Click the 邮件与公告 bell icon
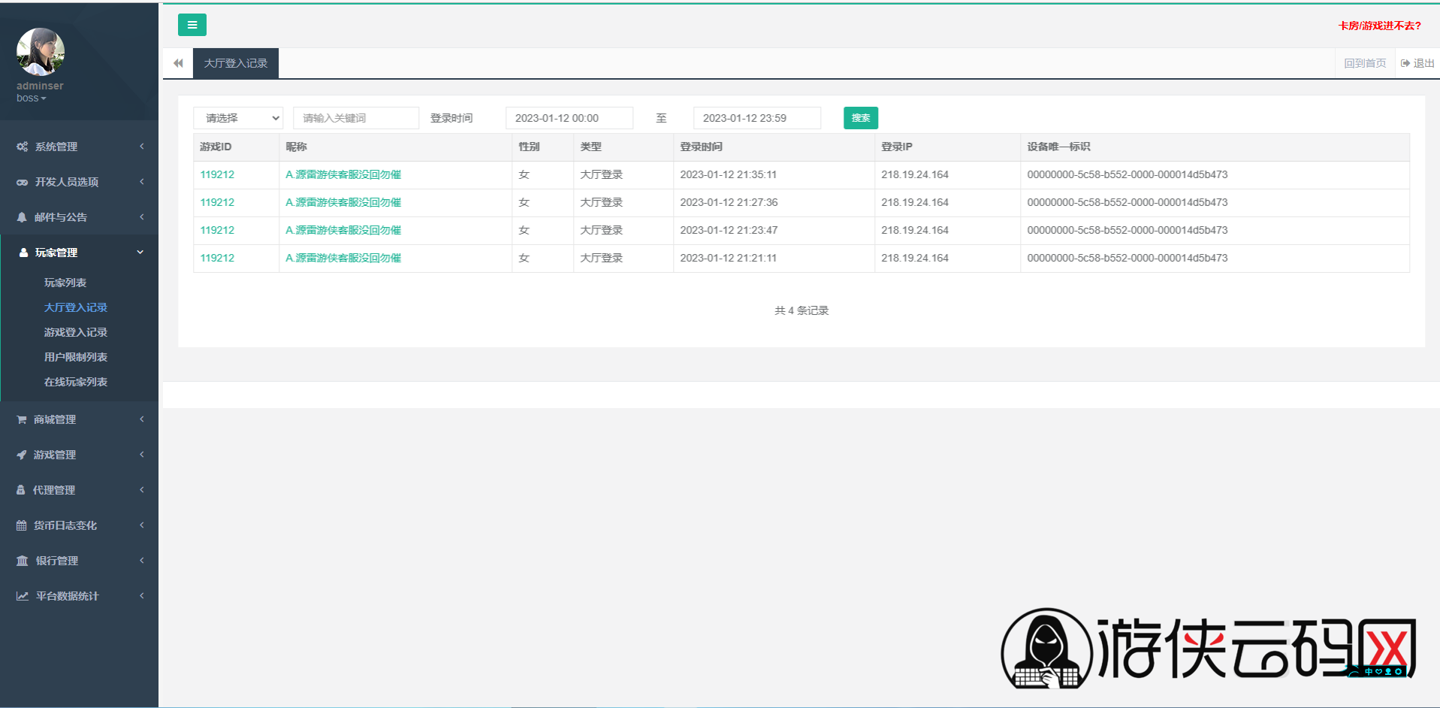Screen dimensions: 1440x708 pos(22,217)
